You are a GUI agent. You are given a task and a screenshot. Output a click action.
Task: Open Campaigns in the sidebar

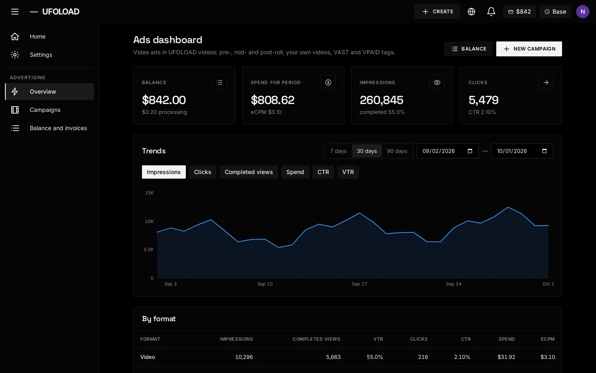pyautogui.click(x=50, y=110)
